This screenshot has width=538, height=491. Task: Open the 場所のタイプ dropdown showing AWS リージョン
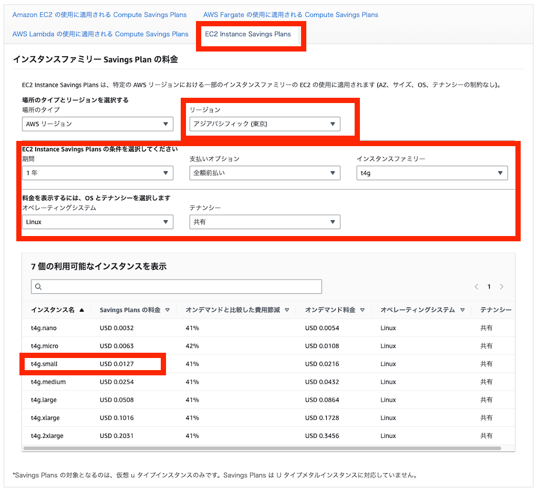97,124
